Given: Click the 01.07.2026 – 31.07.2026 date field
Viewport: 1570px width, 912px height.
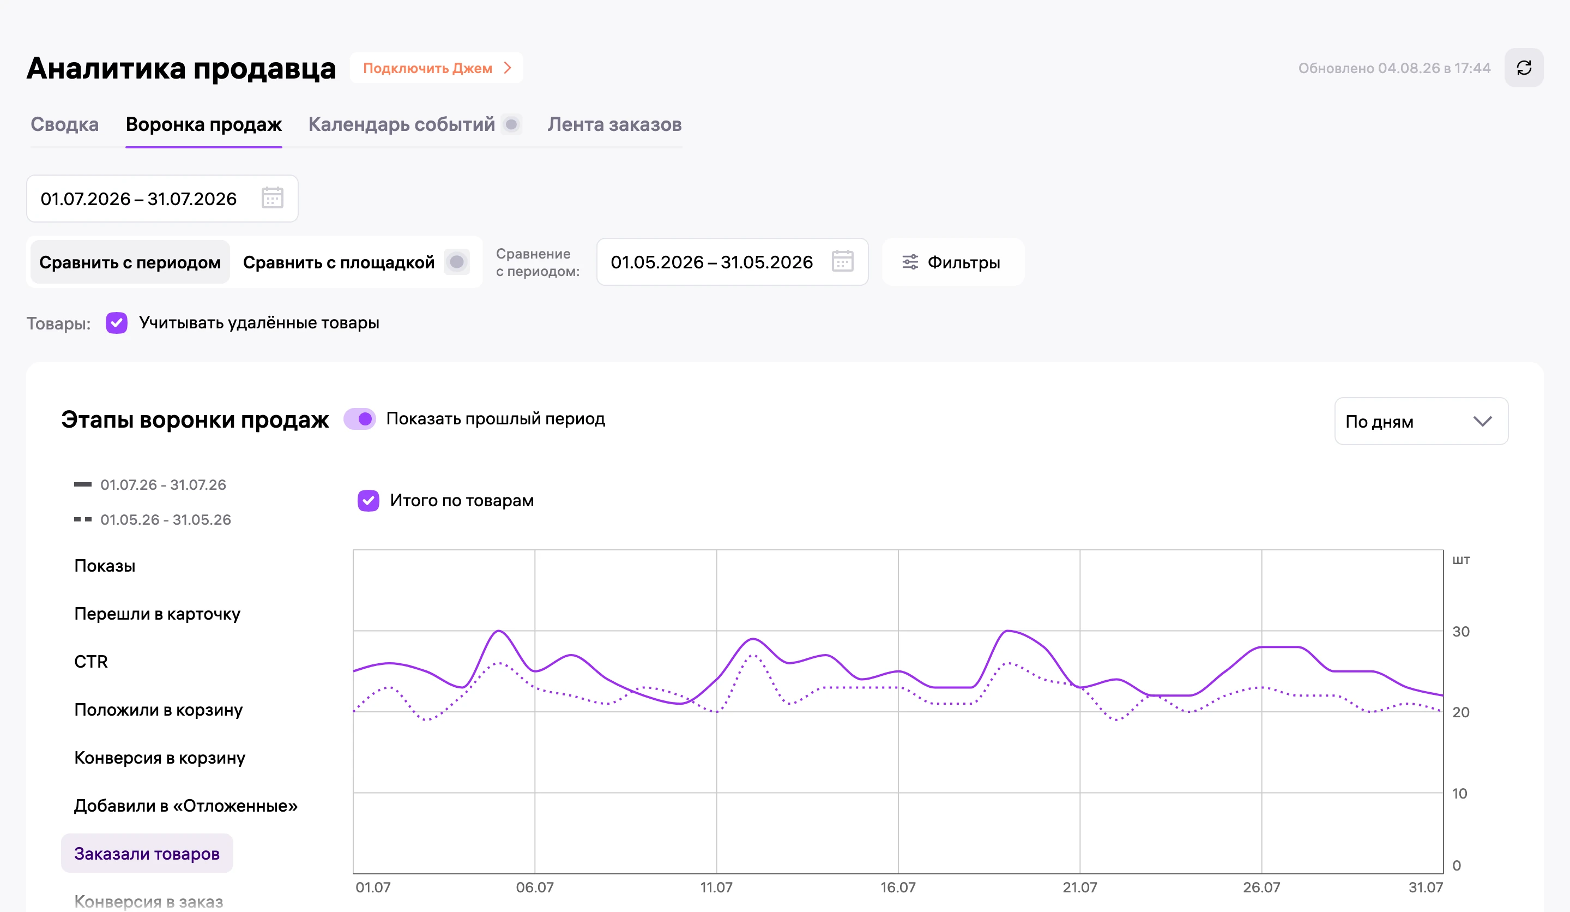Looking at the screenshot, I should click(x=162, y=198).
